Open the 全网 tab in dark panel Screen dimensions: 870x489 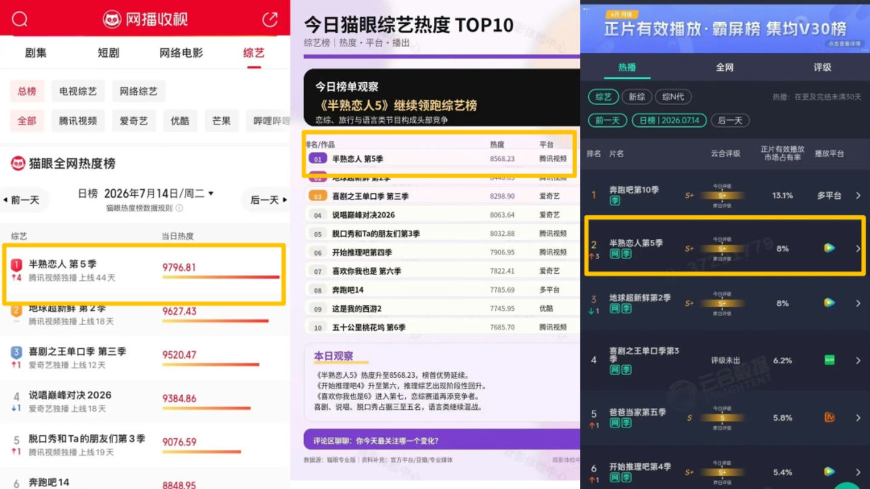coord(724,68)
